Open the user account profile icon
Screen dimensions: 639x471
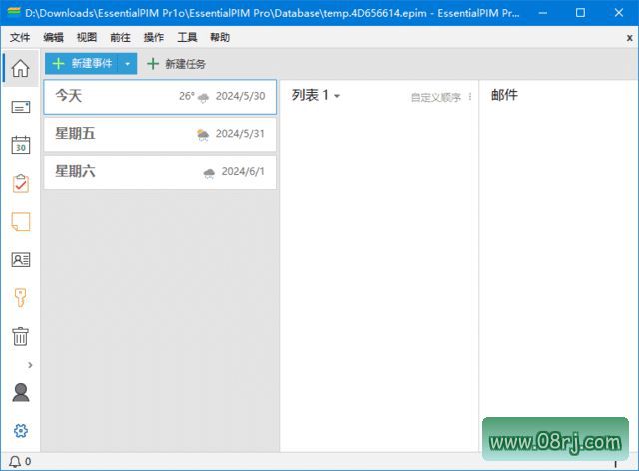point(20,393)
